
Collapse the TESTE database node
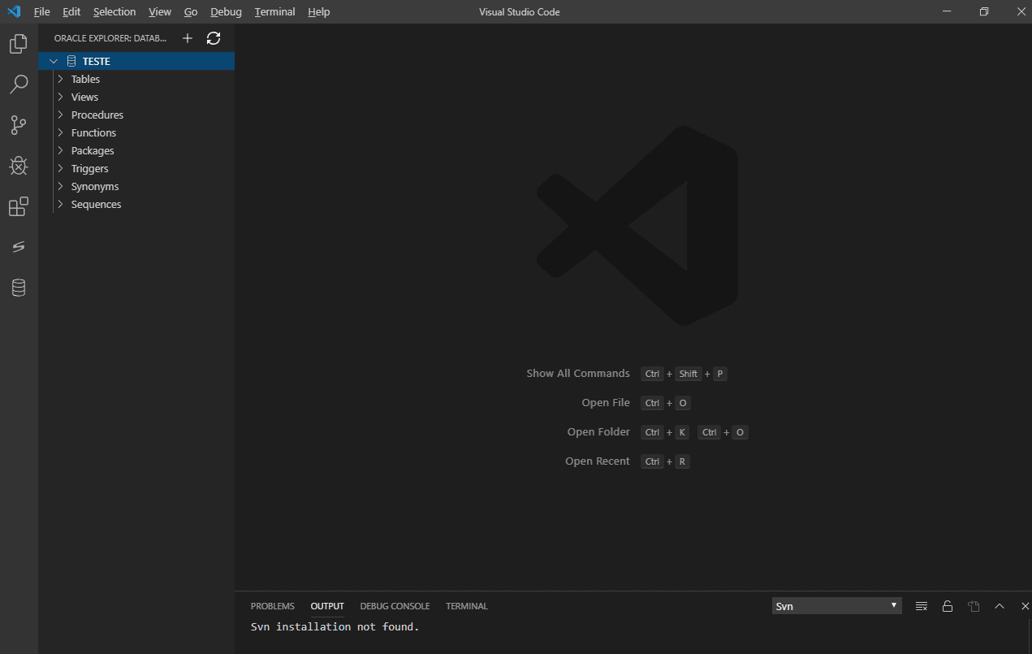54,60
